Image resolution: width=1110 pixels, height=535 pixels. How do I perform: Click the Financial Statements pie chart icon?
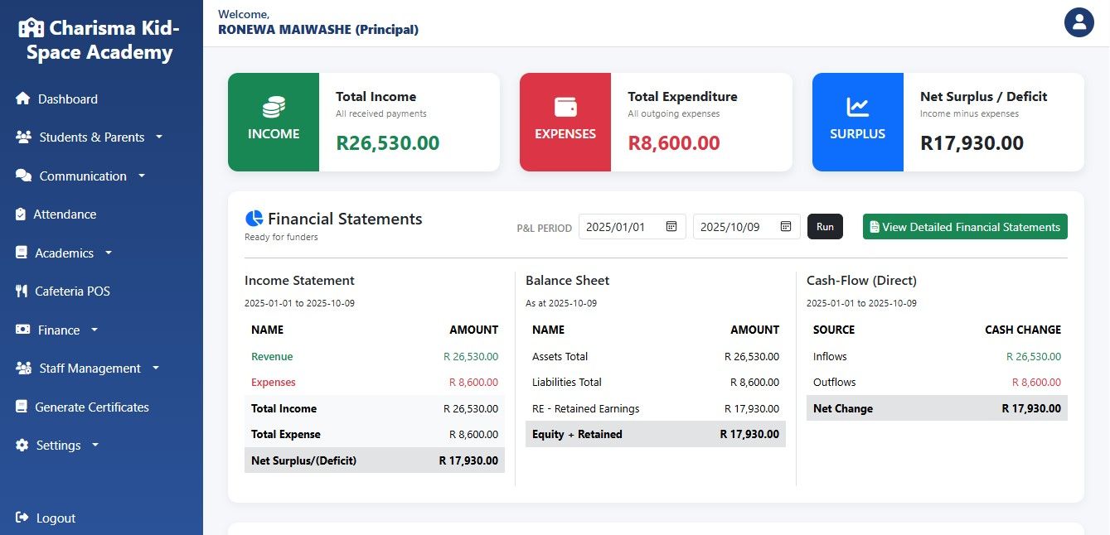254,219
